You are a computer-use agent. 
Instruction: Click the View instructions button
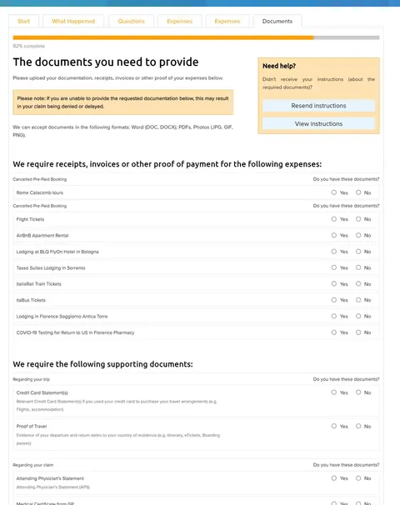click(x=318, y=123)
